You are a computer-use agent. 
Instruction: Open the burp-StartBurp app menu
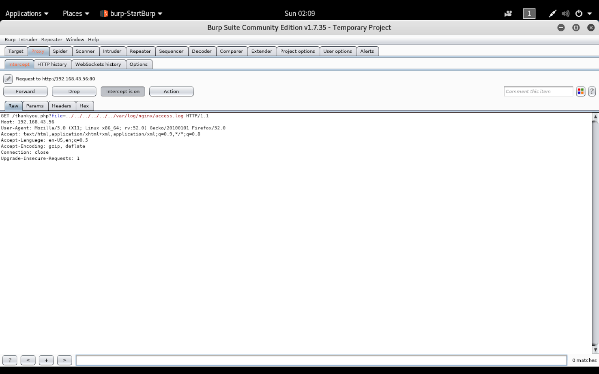(x=131, y=13)
